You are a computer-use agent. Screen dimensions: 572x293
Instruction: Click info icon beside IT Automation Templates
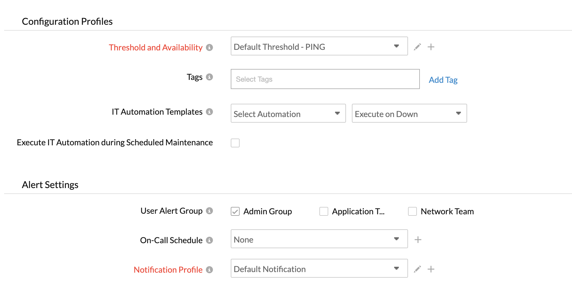[x=209, y=112]
